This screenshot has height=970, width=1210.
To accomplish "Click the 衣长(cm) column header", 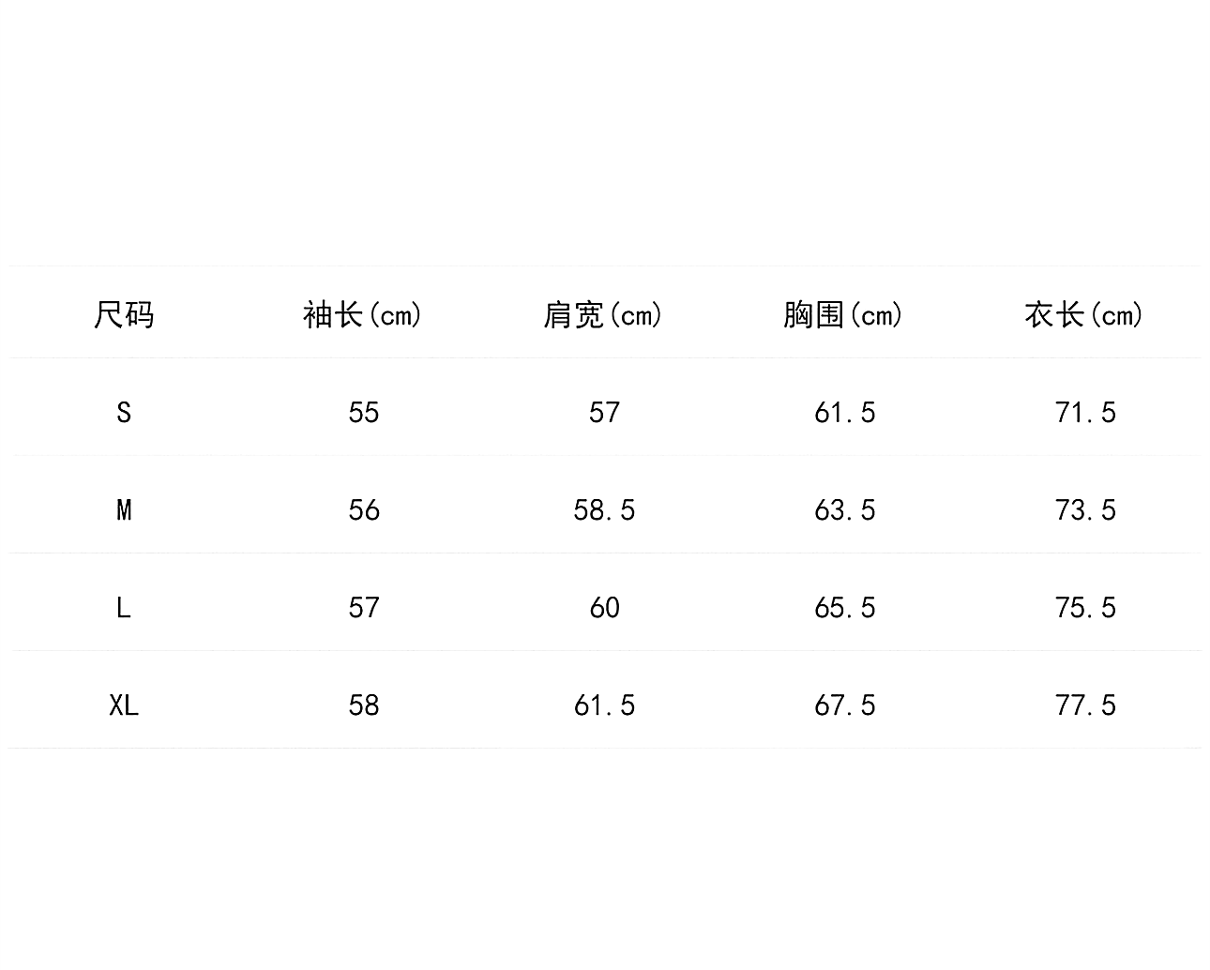I will 1084,314.
